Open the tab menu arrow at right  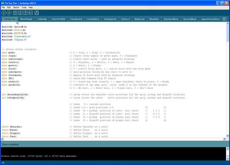pyautogui.click(x=224, y=19)
